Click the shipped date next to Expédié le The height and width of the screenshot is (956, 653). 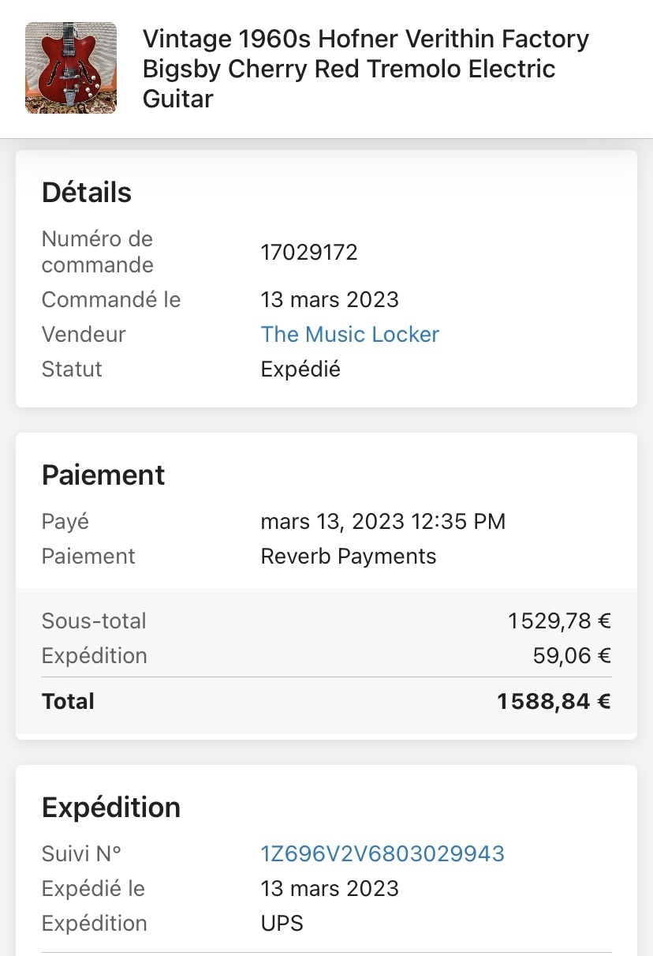pos(330,889)
